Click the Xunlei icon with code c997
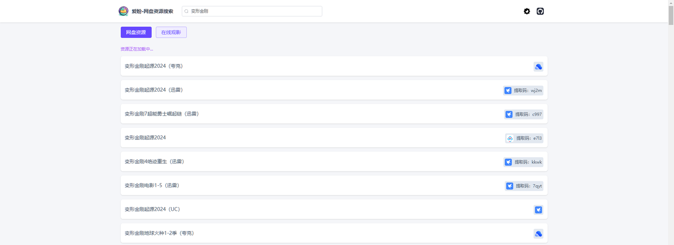This screenshot has width=674, height=245. point(509,114)
